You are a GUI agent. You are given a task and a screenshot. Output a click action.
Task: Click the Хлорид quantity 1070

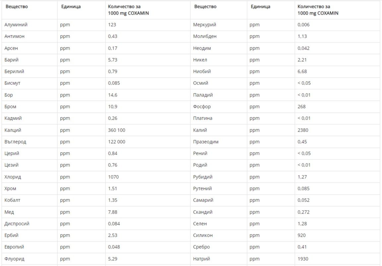click(113, 177)
